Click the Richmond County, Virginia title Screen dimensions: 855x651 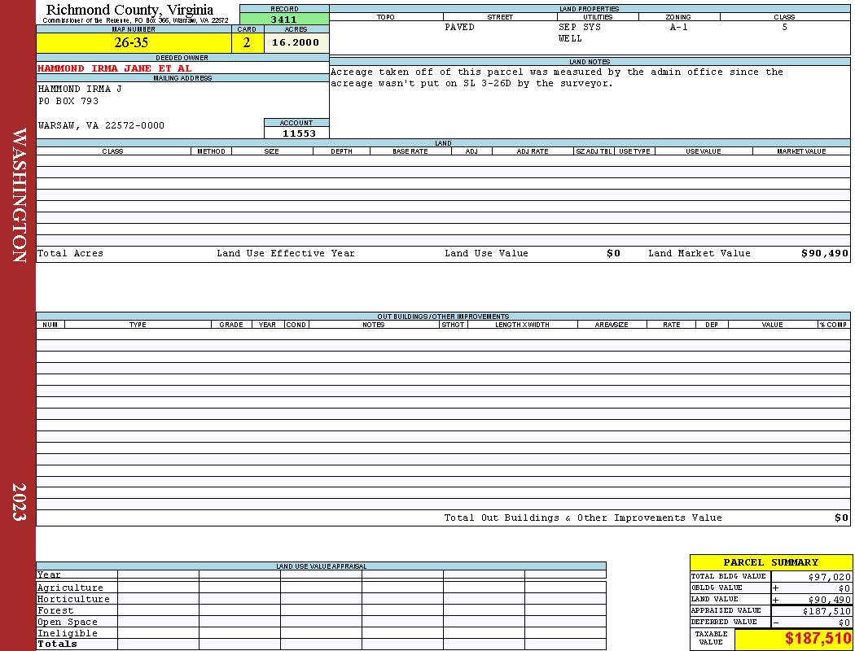point(129,10)
